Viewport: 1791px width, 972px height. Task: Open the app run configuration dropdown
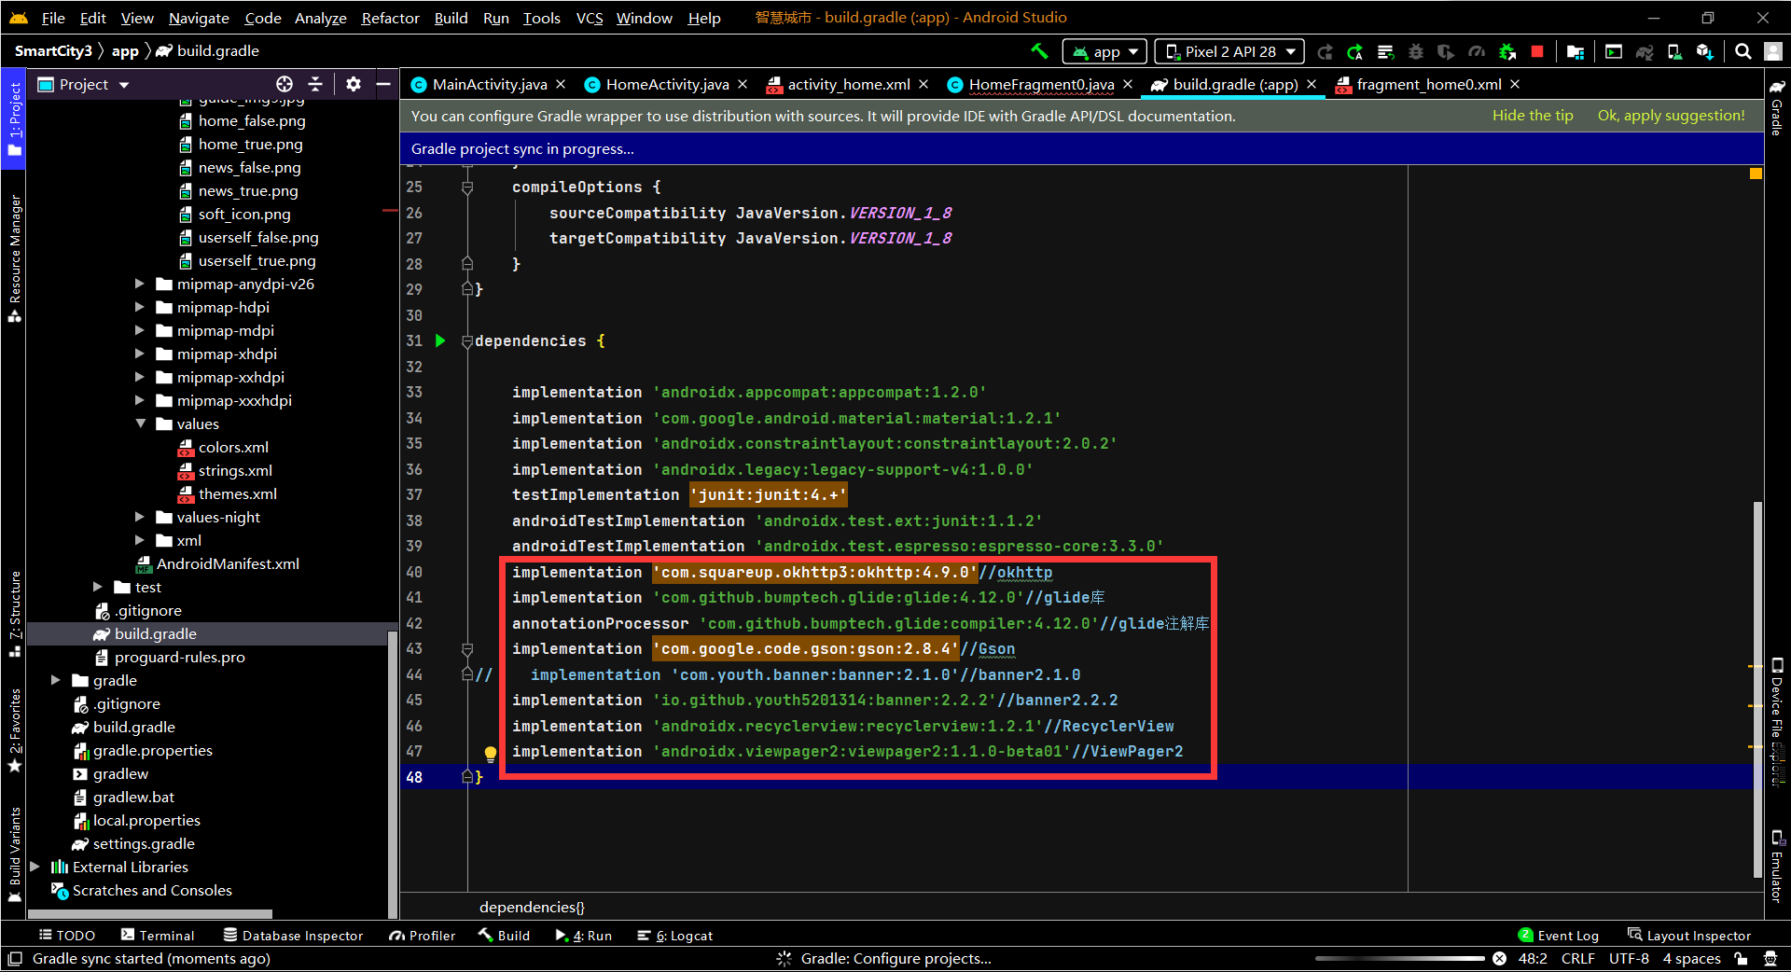click(x=1106, y=51)
